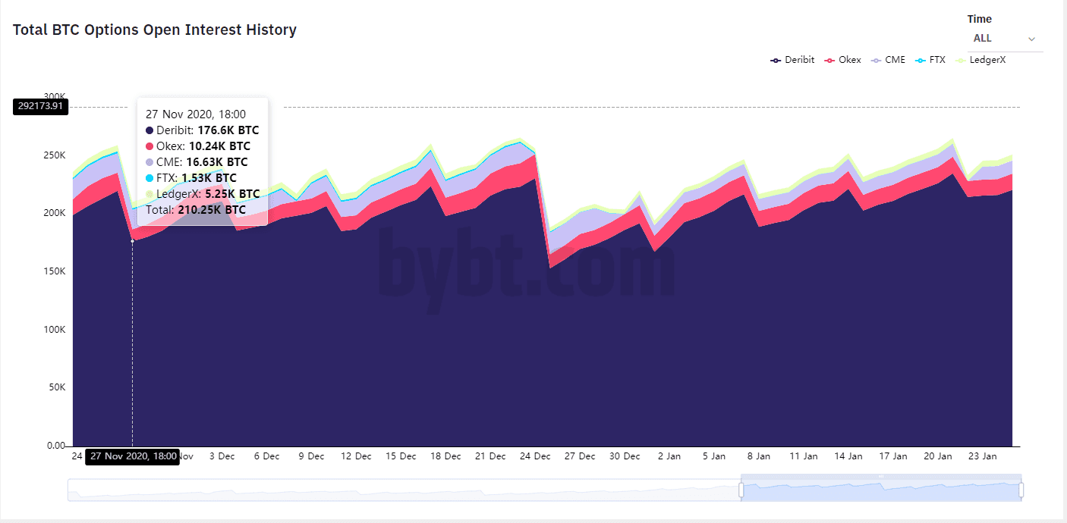Click the highlighted blue range in navigator

[x=880, y=490]
